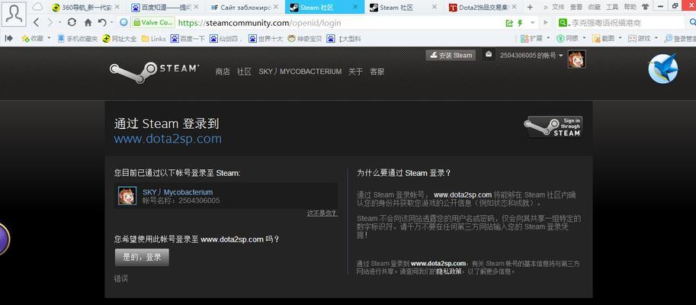
Task: Click the 是的，登录 button
Action: click(142, 258)
